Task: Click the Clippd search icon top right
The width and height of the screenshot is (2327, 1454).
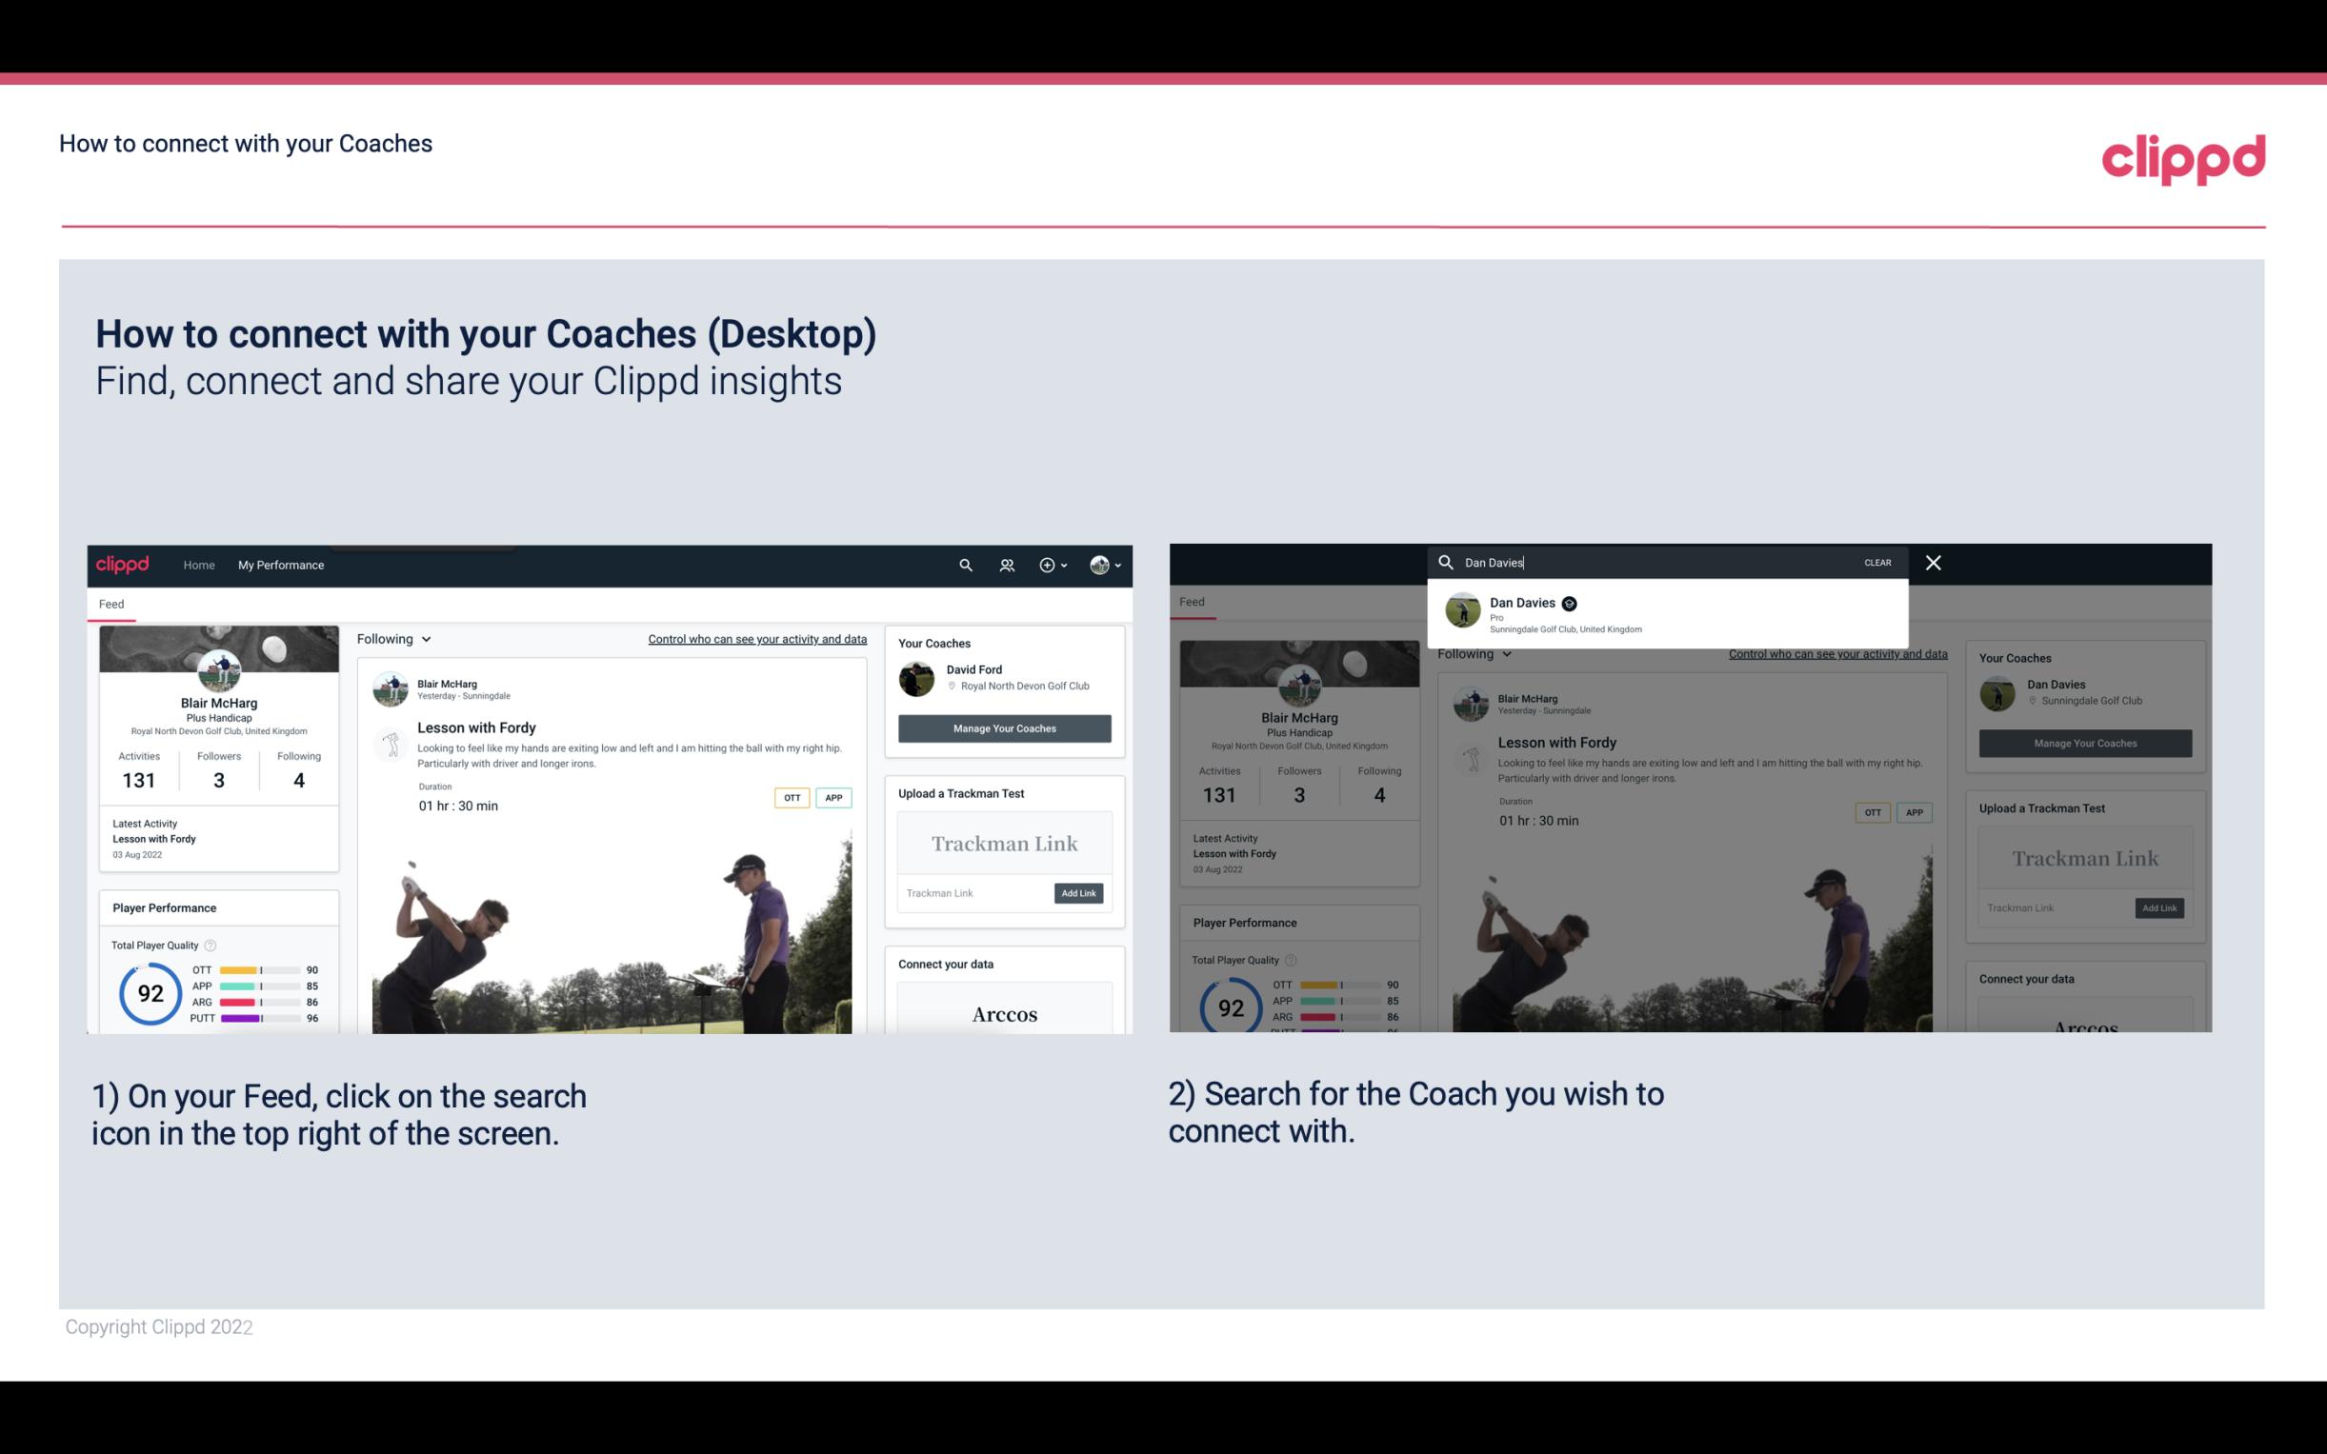Action: point(963,565)
